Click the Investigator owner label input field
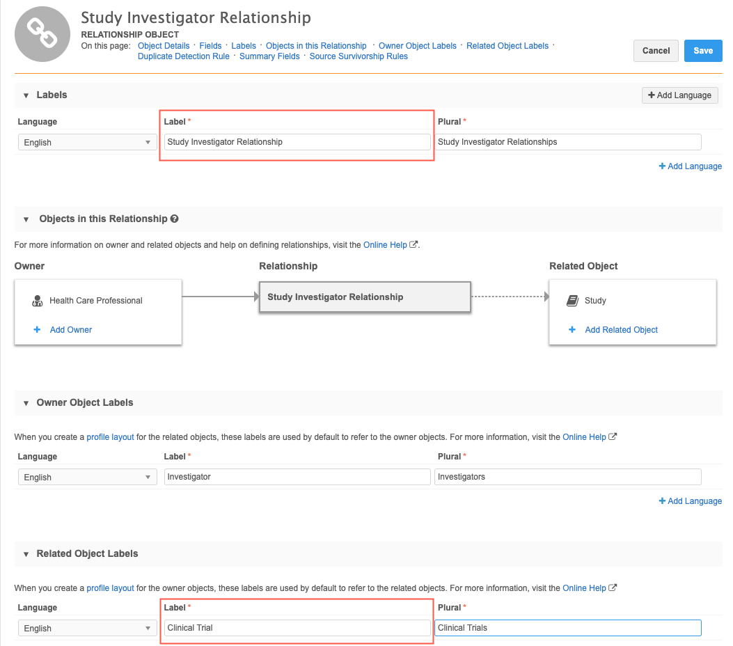 click(x=297, y=477)
